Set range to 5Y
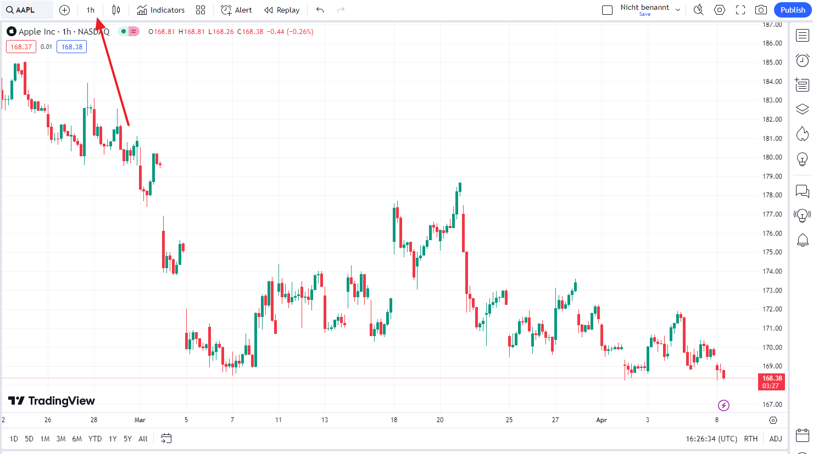The height and width of the screenshot is (454, 813). pyautogui.click(x=127, y=439)
